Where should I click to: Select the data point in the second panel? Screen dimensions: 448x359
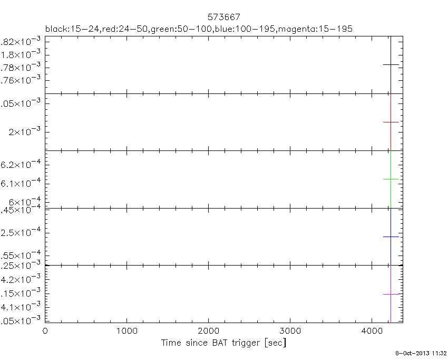tap(391, 122)
